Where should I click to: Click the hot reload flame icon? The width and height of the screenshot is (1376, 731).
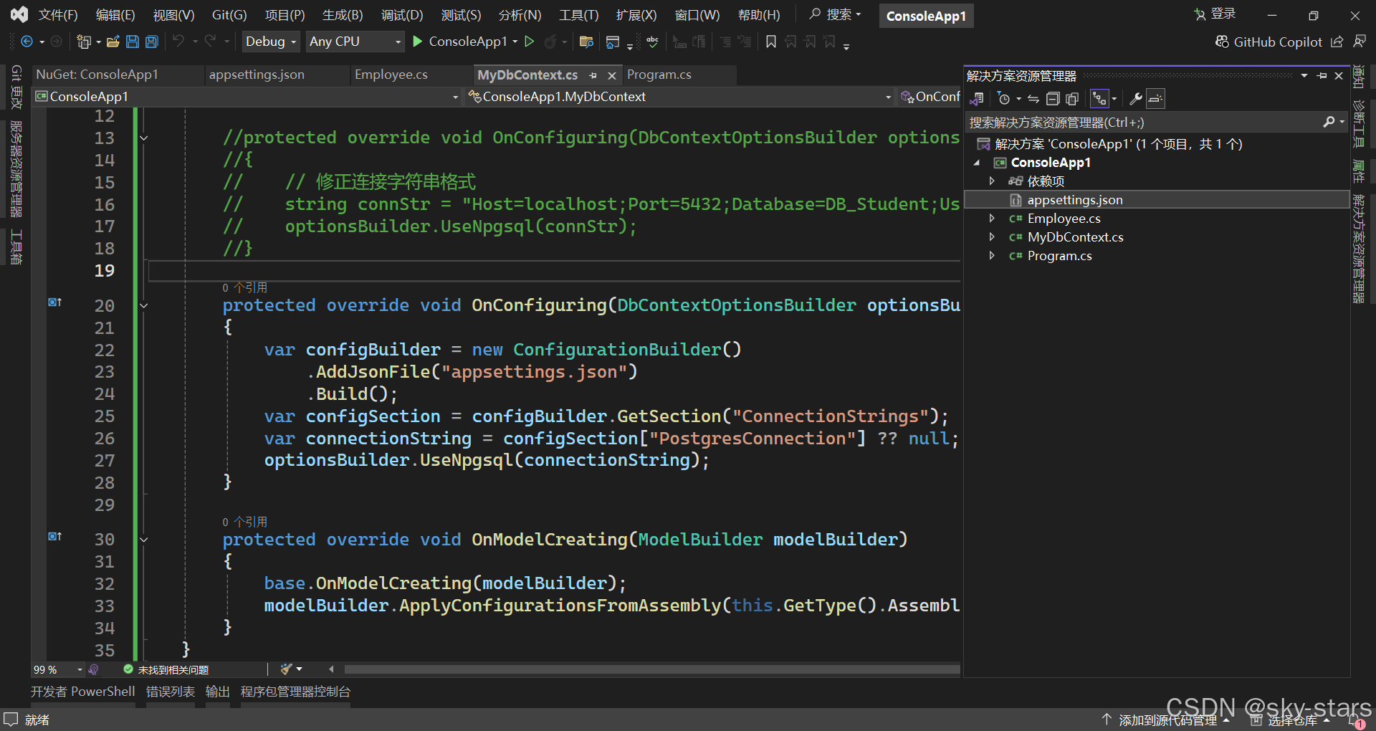pos(550,42)
